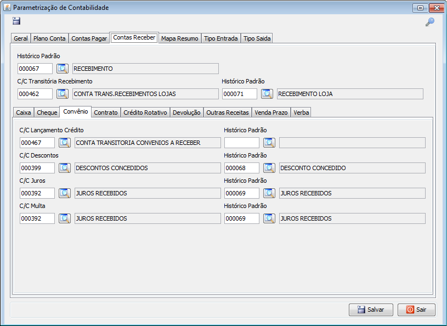This screenshot has height=326, width=447.
Task: Click the DESCONTOS CONCEDIDOS description
Action: tap(148, 168)
